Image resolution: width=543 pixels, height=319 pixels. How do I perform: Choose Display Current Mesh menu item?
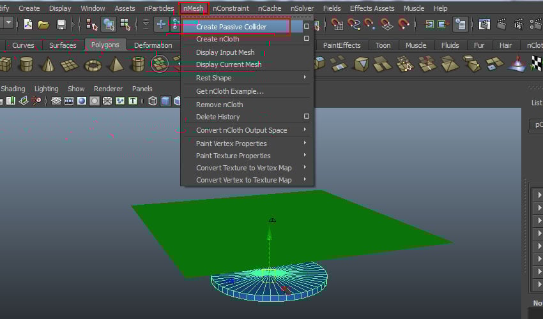click(x=229, y=64)
